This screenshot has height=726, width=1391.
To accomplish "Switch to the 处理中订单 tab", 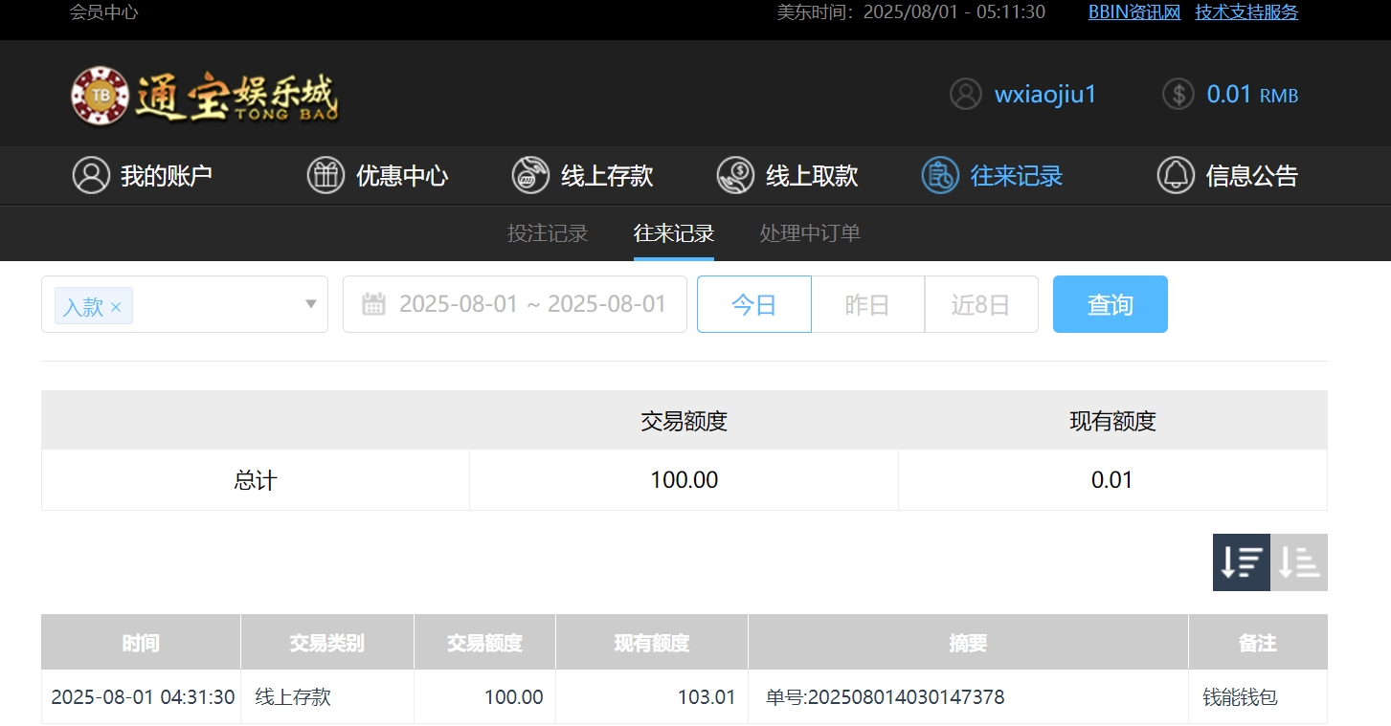I will (810, 233).
